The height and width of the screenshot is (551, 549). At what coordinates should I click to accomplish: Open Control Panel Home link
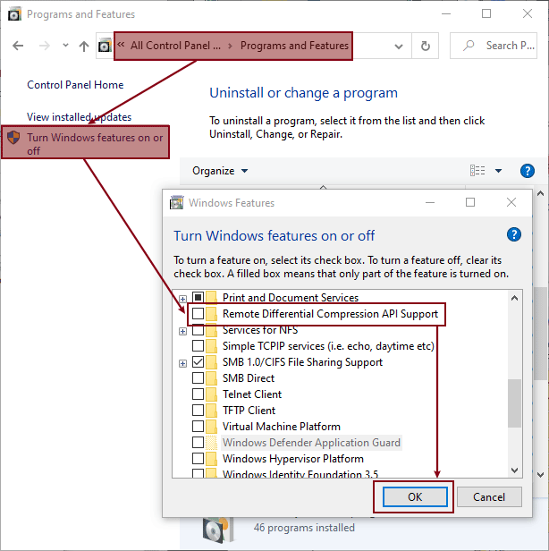coord(75,85)
